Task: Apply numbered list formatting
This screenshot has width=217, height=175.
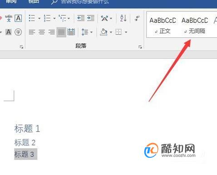Action: pyautogui.click(x=47, y=18)
